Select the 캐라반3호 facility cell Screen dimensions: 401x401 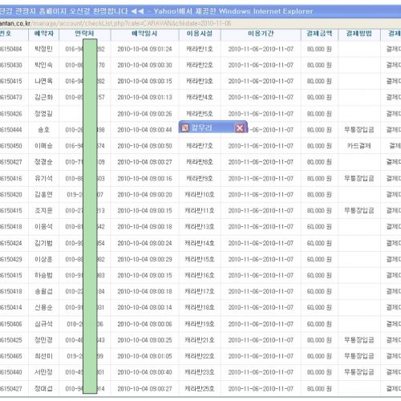[200, 81]
